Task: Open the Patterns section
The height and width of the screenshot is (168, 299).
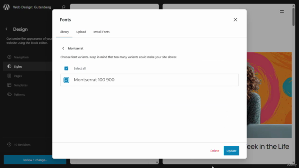Action: pyautogui.click(x=28, y=94)
